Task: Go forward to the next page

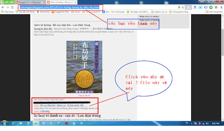Action: pyautogui.click(x=8, y=7)
